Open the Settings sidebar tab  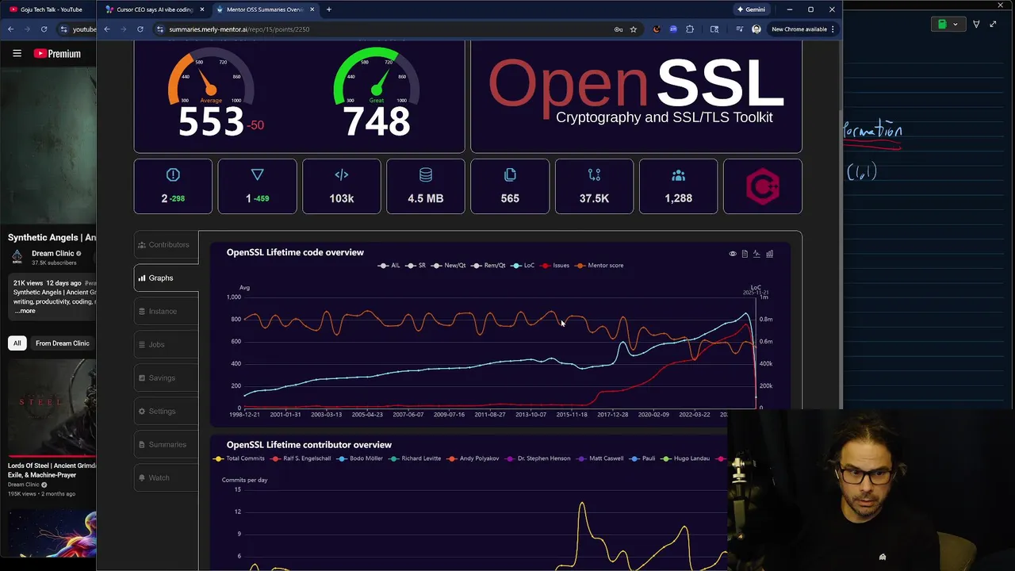(x=166, y=412)
